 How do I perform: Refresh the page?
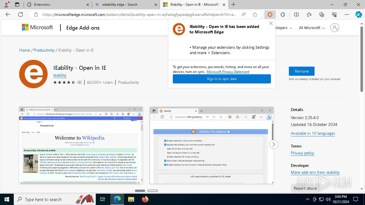click(x=21, y=15)
